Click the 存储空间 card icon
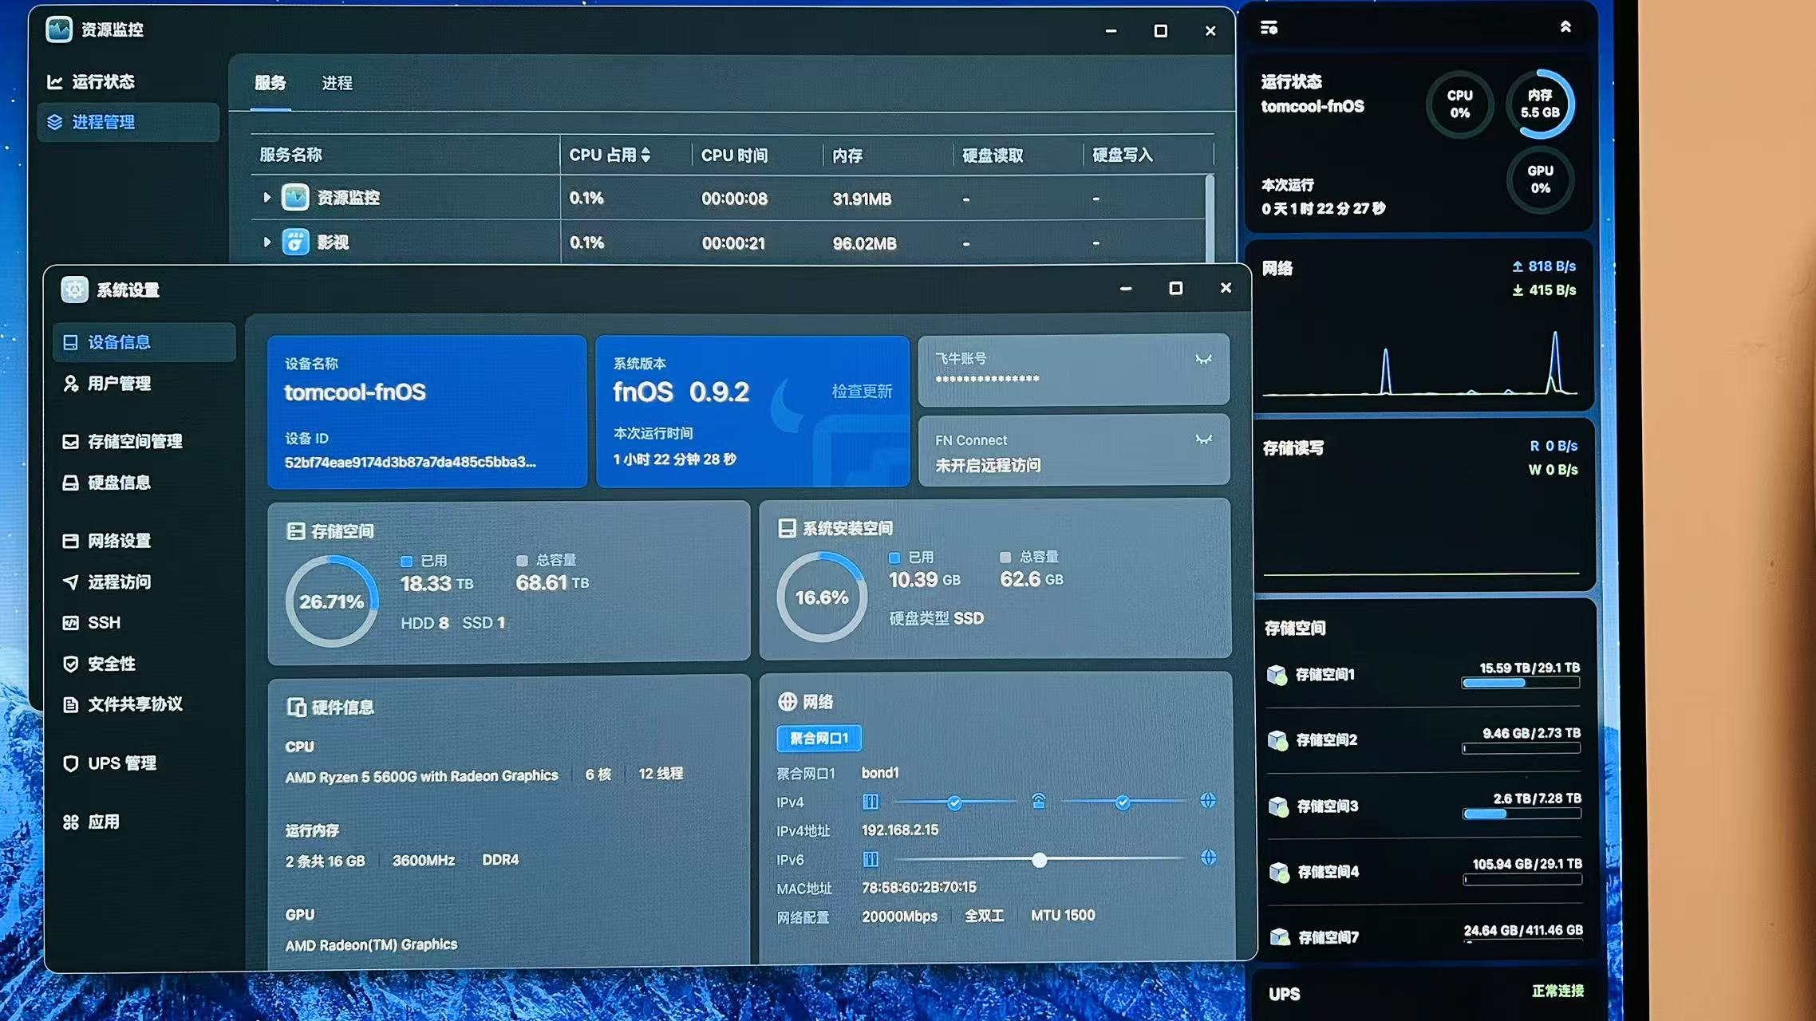 click(295, 531)
